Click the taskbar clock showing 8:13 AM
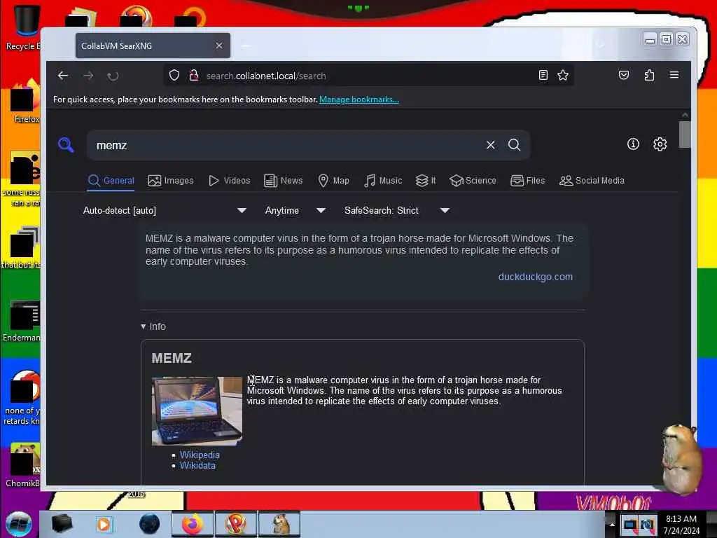 point(681,524)
